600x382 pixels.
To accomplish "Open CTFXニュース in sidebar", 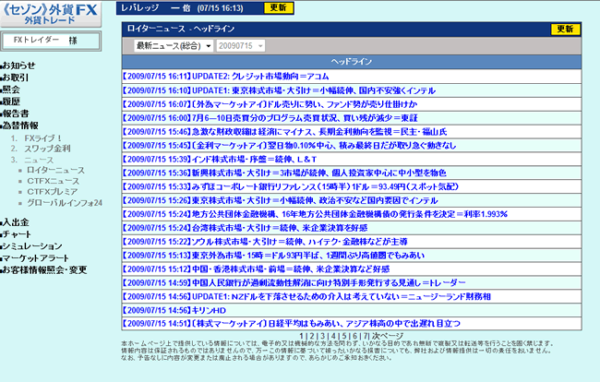I will (x=54, y=181).
